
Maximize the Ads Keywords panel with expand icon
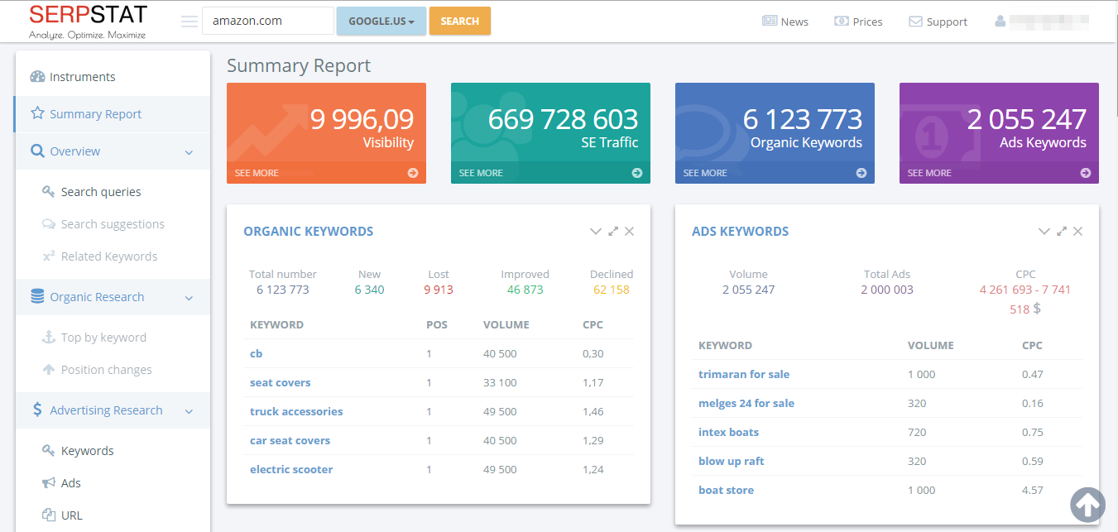pyautogui.click(x=1062, y=232)
